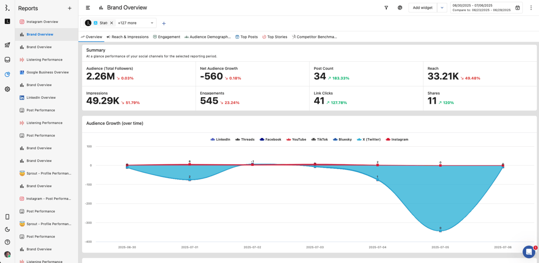Open the +127 more profiles dropdown
Image resolution: width=539 pixels, height=263 pixels.
[x=136, y=23]
